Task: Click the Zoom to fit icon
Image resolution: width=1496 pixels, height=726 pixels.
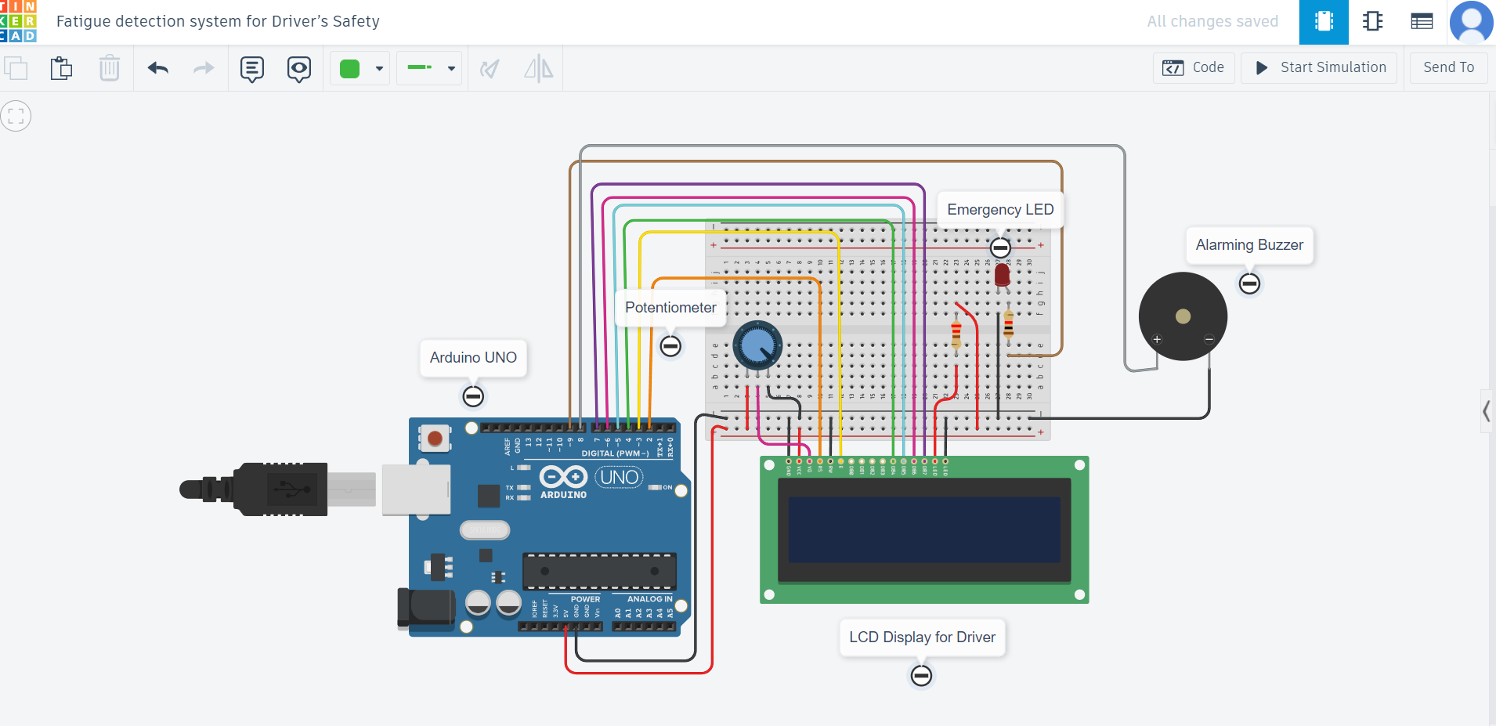Action: click(16, 115)
